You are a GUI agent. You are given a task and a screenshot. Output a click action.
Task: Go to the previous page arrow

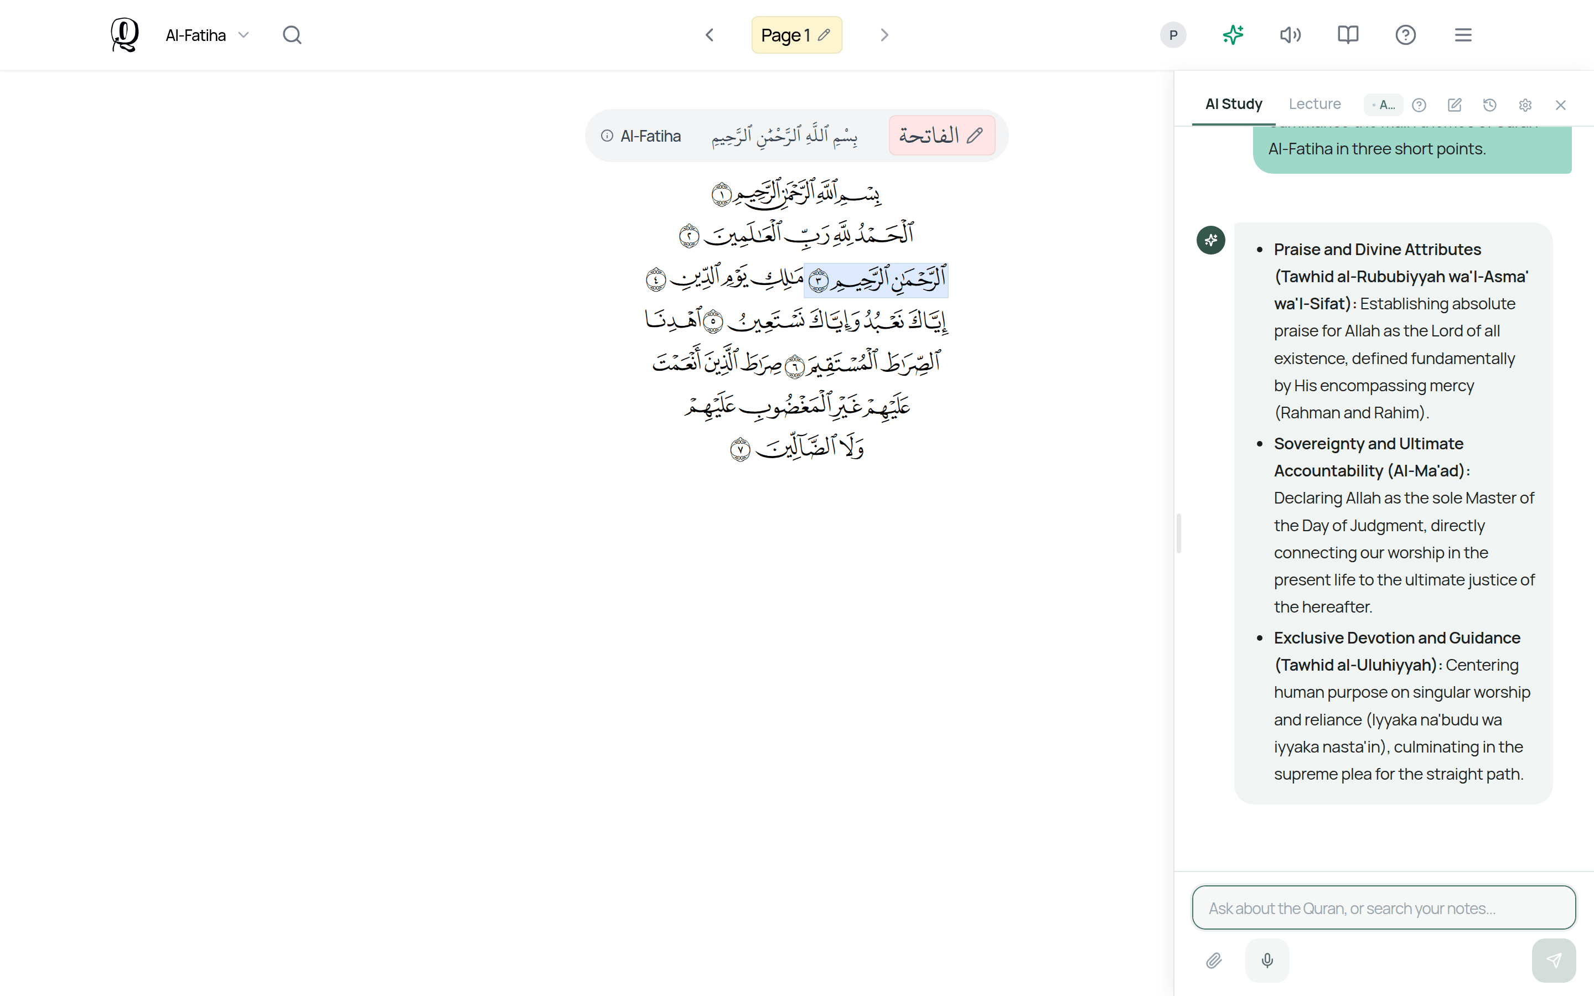coord(710,35)
